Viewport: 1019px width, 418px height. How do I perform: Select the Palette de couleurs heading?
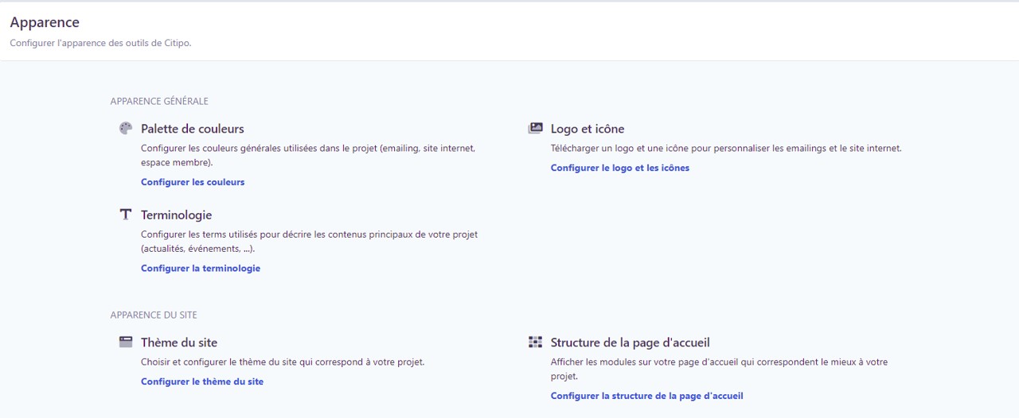[x=193, y=129]
